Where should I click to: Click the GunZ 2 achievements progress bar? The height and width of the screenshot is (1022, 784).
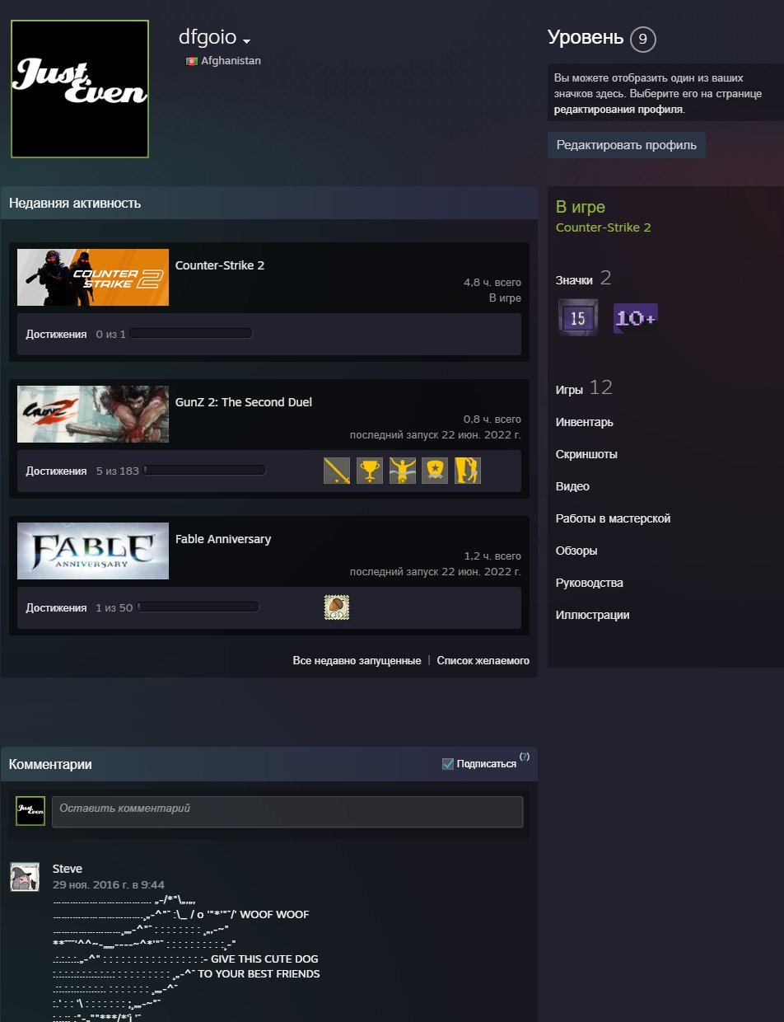[204, 471]
